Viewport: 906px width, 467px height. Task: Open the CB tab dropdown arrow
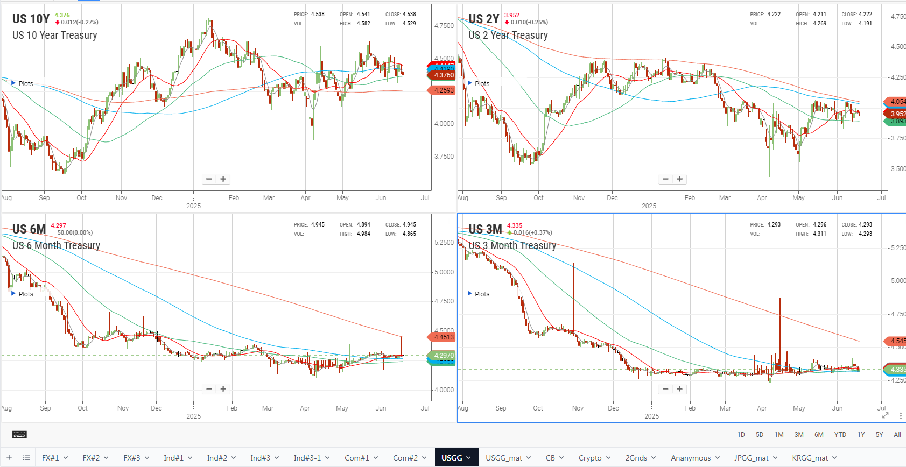click(x=561, y=458)
